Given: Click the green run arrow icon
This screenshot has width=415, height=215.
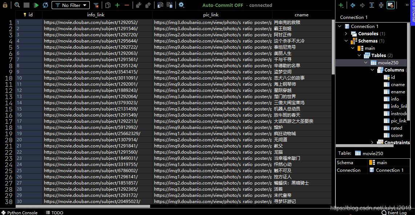Looking at the screenshot, I should click(36, 5).
